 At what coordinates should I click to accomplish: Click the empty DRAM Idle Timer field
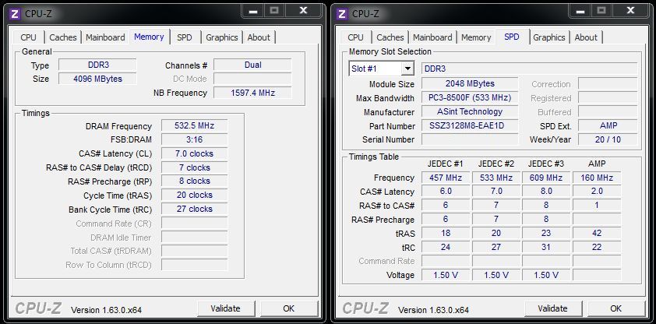pyautogui.click(x=195, y=237)
